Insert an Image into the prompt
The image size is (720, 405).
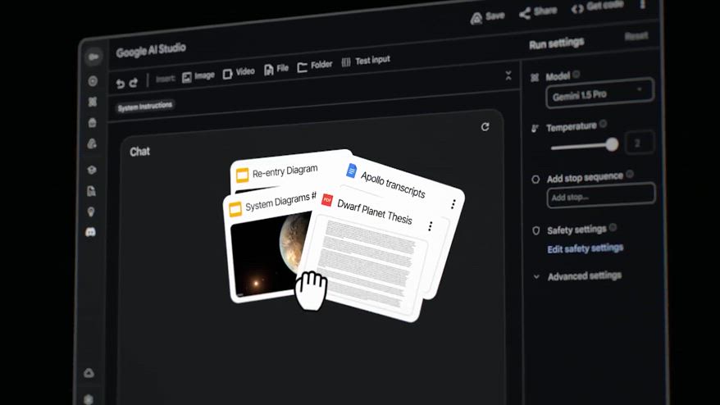click(198, 77)
